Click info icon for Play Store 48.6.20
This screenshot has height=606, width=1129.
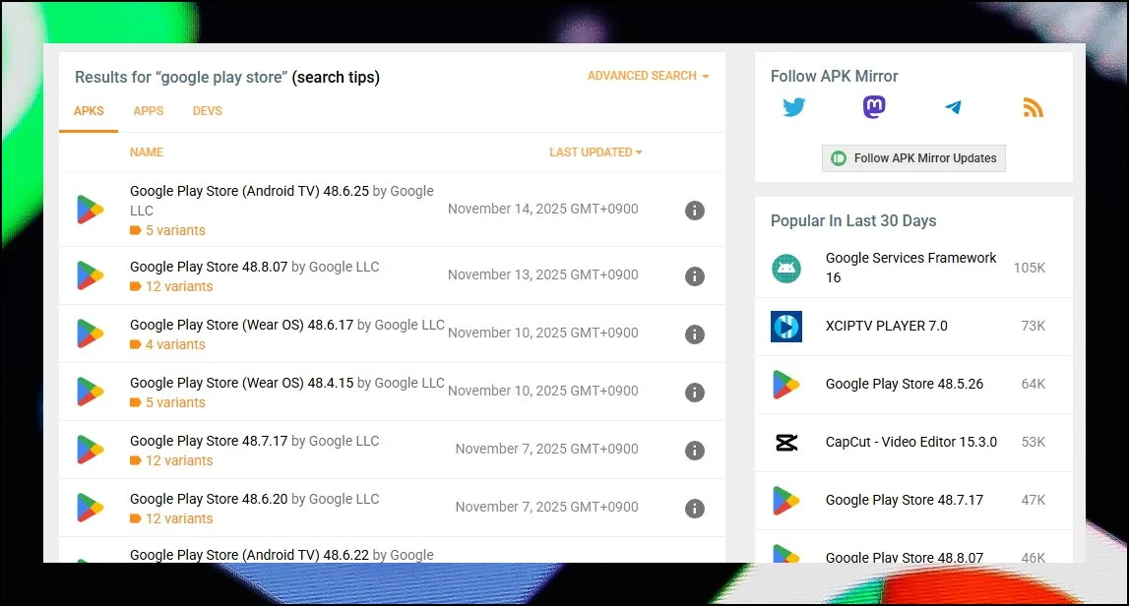[x=695, y=509]
